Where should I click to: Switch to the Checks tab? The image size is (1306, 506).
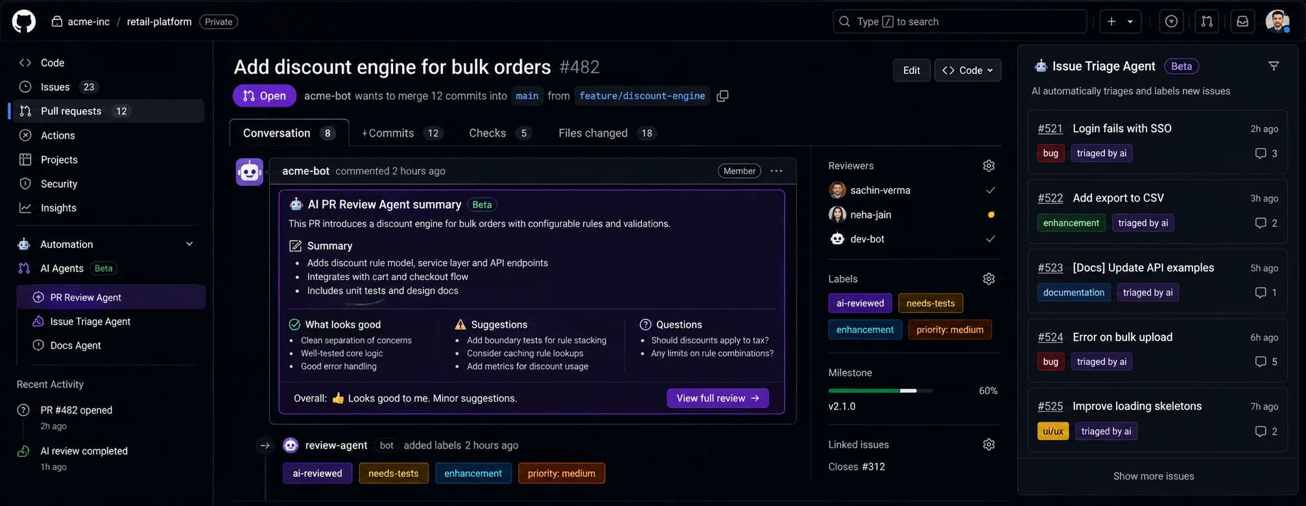point(500,133)
